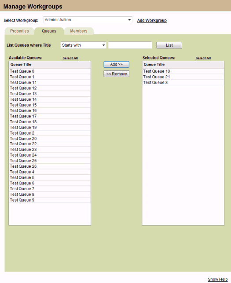
Task: Open the Queues tab
Action: [x=49, y=31]
